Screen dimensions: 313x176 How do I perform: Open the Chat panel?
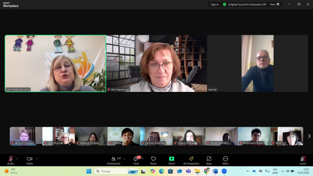136,160
